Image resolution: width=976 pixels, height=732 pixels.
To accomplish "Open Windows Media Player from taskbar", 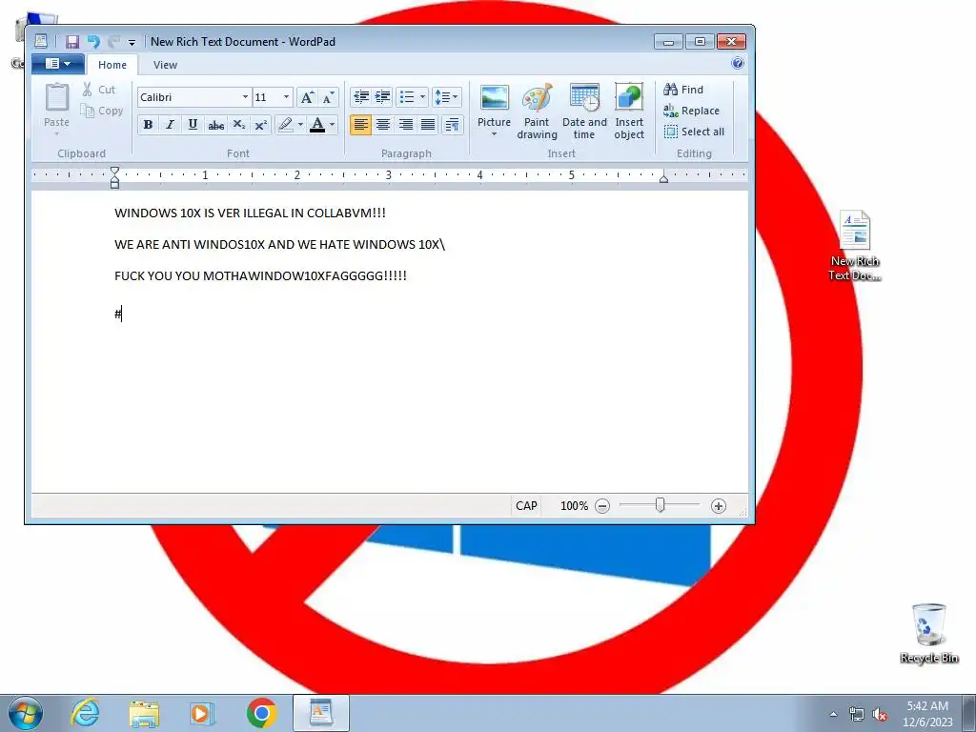I will (201, 713).
